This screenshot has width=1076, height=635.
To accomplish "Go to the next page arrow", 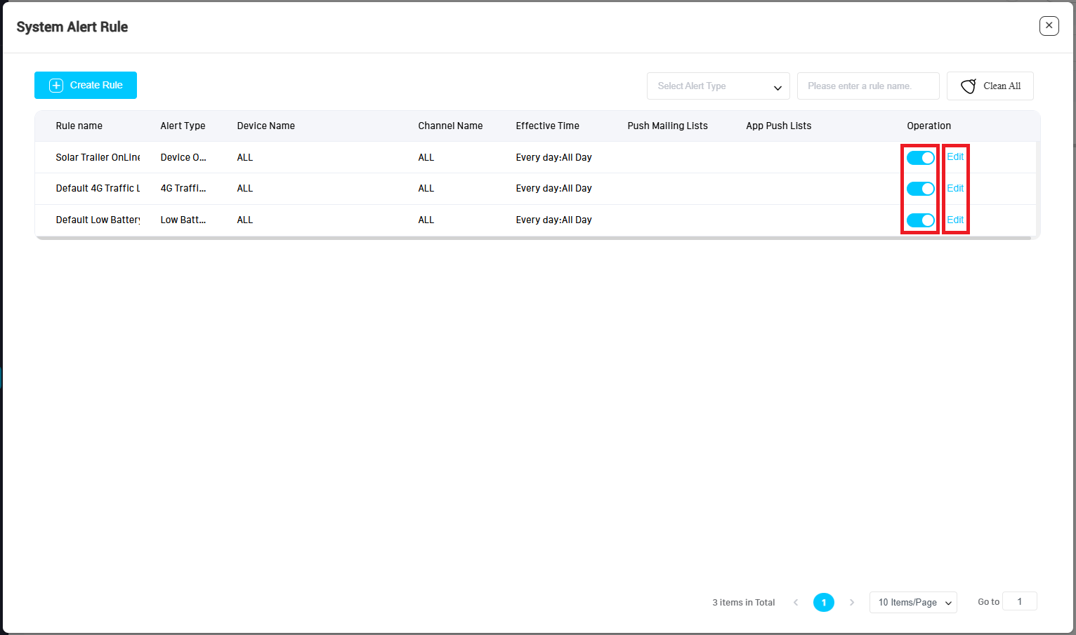I will tap(852, 602).
